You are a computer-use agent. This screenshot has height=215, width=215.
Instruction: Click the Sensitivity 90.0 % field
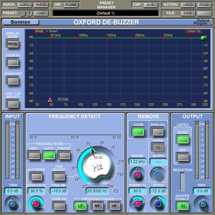[x=37, y=191]
